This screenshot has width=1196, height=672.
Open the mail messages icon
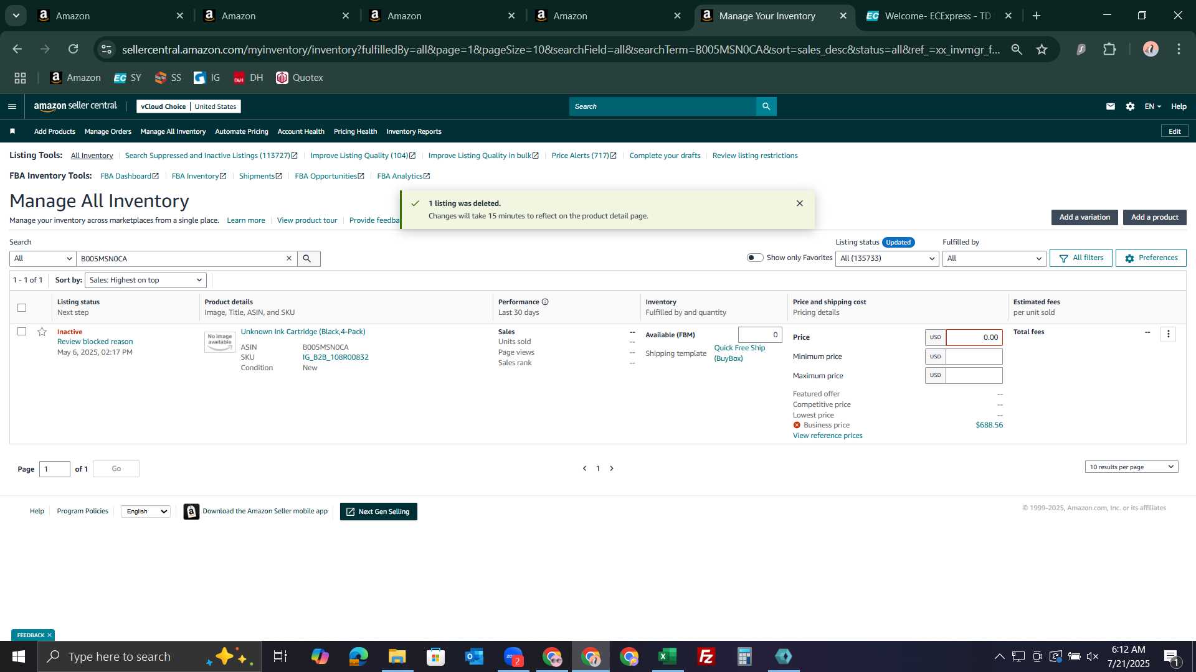point(1110,106)
